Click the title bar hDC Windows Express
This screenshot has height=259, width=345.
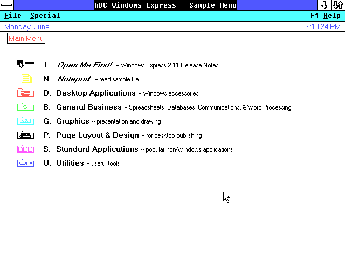click(x=165, y=5)
